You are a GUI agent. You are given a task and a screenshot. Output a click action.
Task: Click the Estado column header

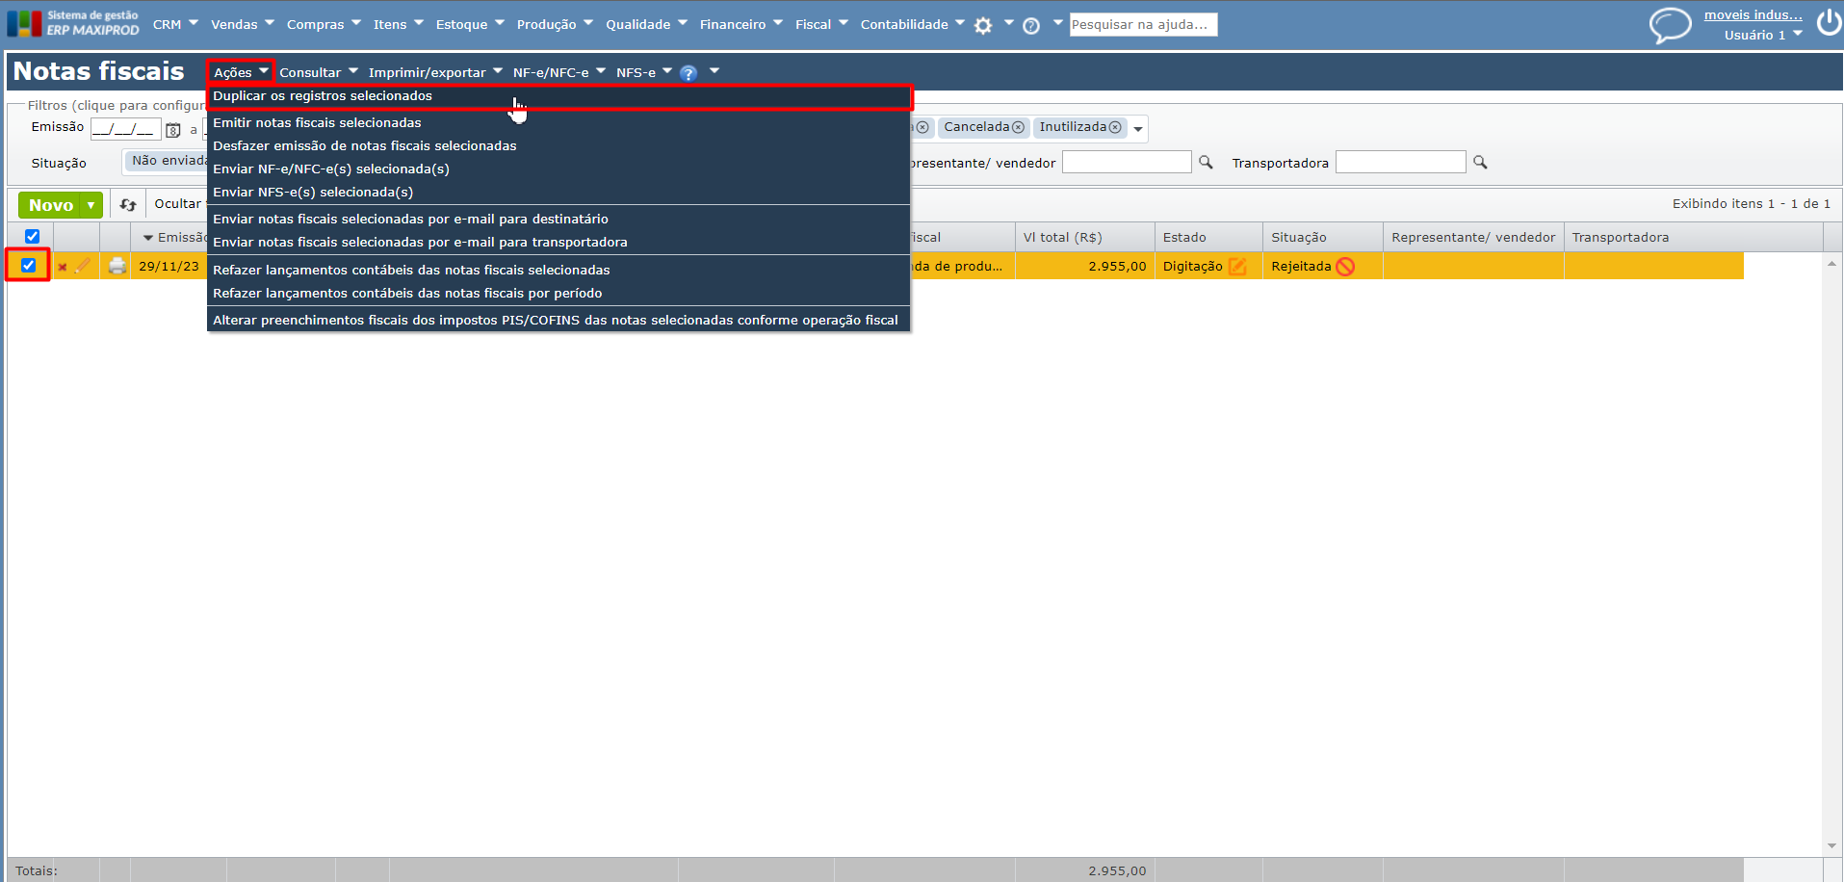(1208, 237)
